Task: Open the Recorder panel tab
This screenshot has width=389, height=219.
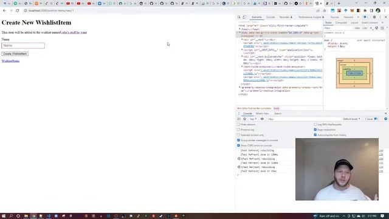Action: [x=286, y=17]
